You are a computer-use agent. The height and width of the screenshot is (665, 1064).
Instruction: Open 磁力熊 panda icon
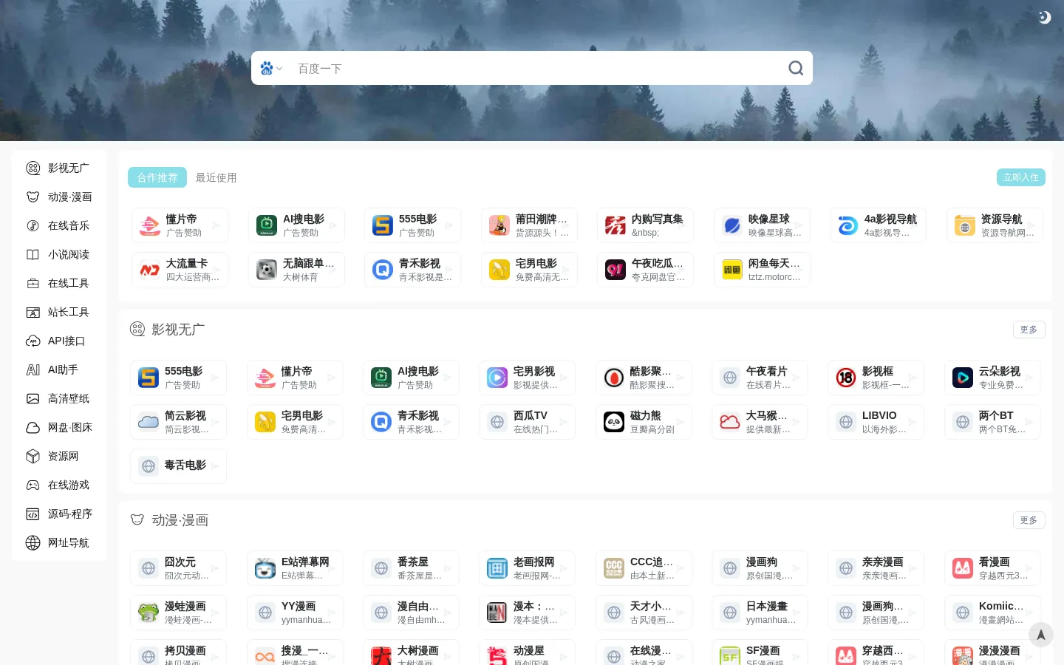(x=614, y=422)
